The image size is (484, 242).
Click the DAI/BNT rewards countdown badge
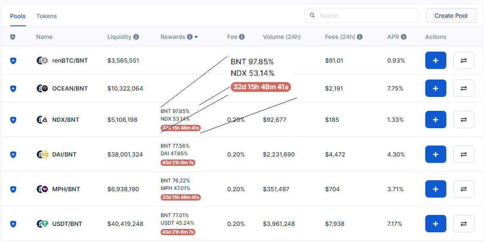pyautogui.click(x=178, y=162)
